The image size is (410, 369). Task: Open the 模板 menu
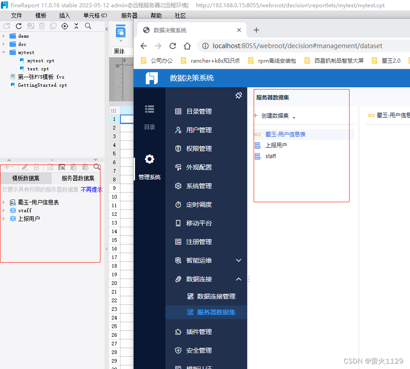click(41, 16)
